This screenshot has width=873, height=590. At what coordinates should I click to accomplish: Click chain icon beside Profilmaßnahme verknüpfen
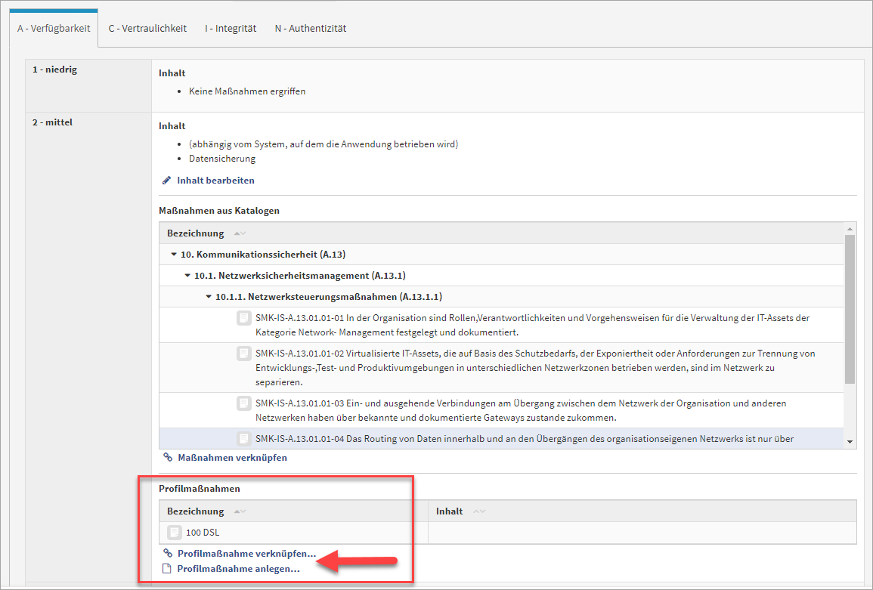[168, 554]
